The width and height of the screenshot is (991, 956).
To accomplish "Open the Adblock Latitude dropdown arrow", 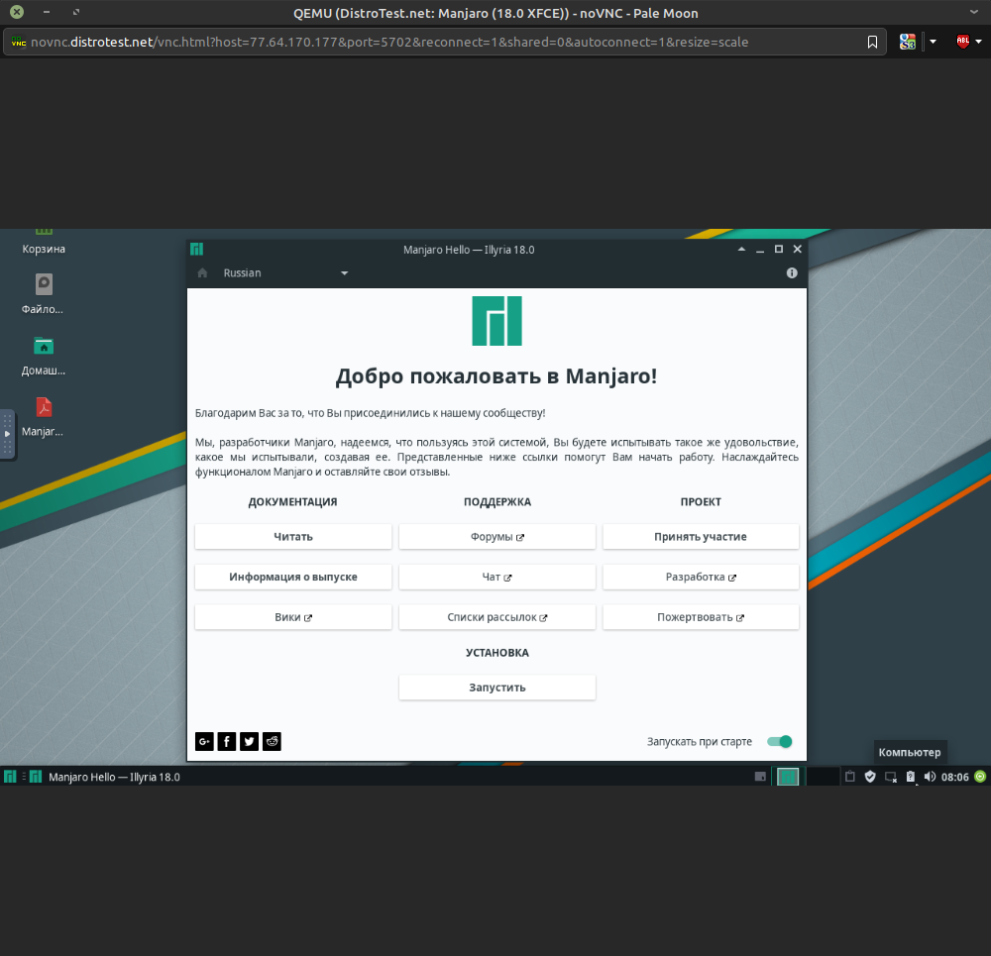I will coord(978,42).
